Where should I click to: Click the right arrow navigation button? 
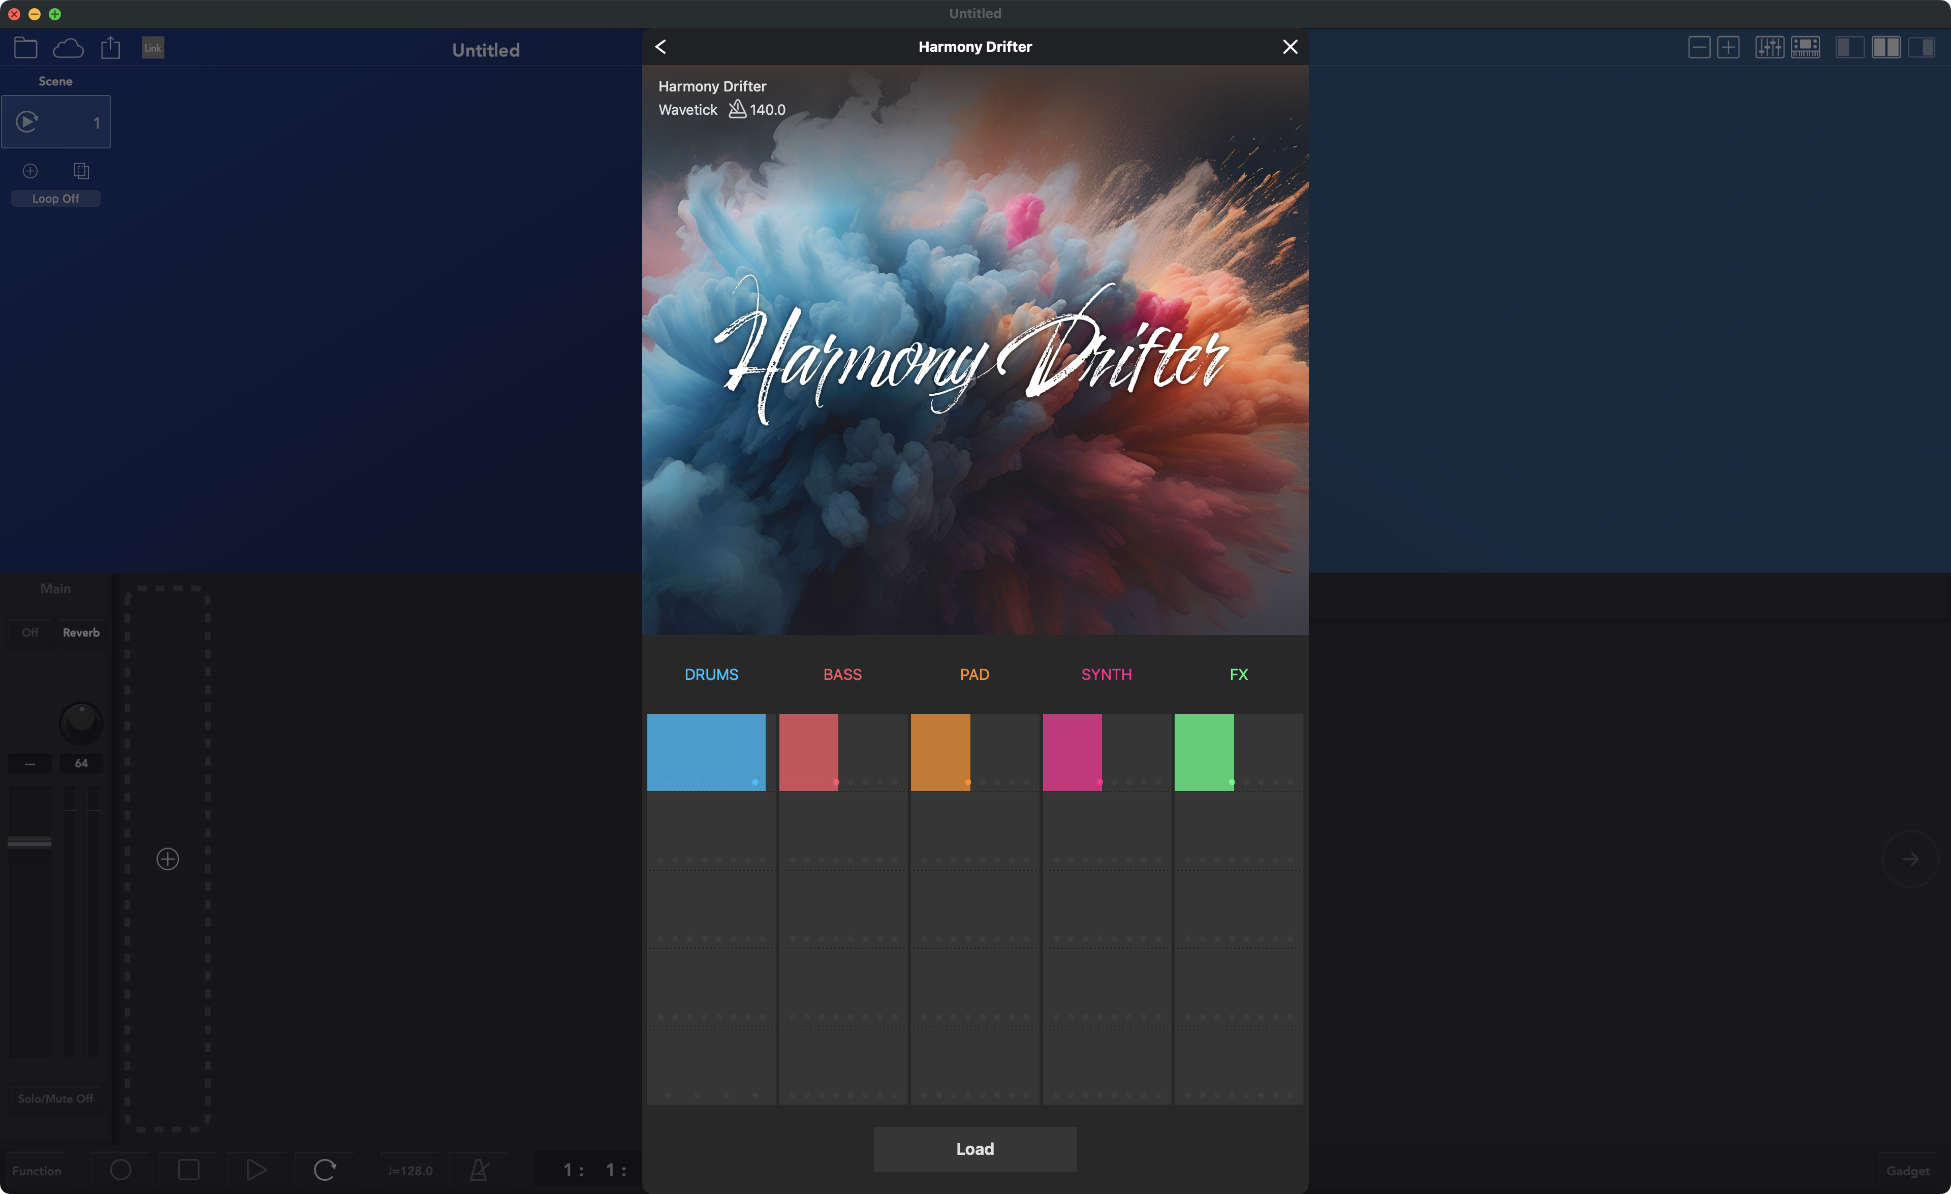pos(1911,859)
